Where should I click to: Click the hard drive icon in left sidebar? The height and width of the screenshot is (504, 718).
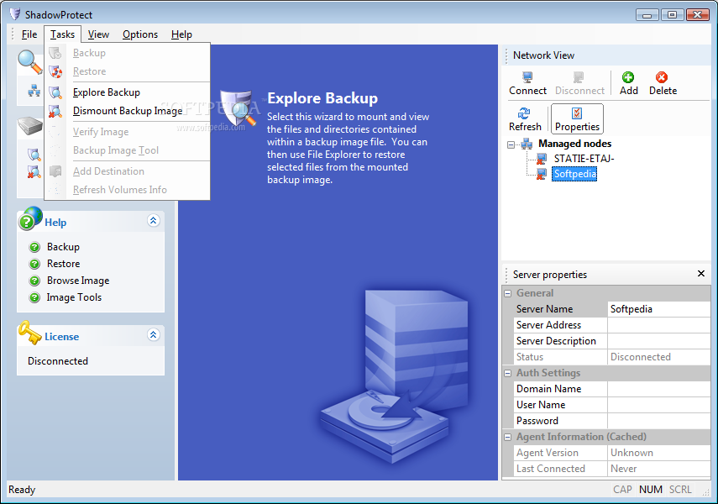coord(29,125)
